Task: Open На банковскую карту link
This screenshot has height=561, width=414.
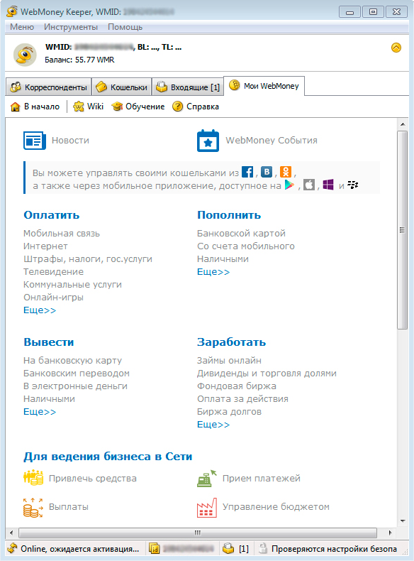Action: pos(72,360)
